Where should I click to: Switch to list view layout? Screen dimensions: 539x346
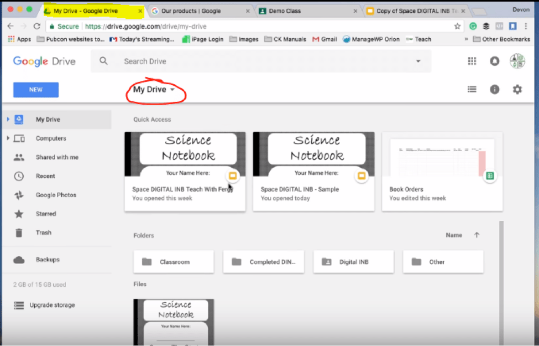[472, 89]
